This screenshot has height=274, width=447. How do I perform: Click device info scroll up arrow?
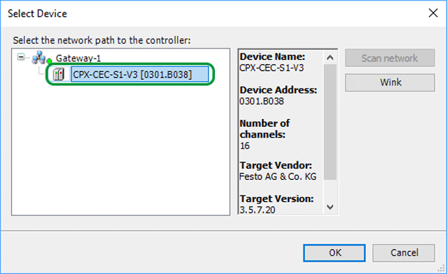330,58
